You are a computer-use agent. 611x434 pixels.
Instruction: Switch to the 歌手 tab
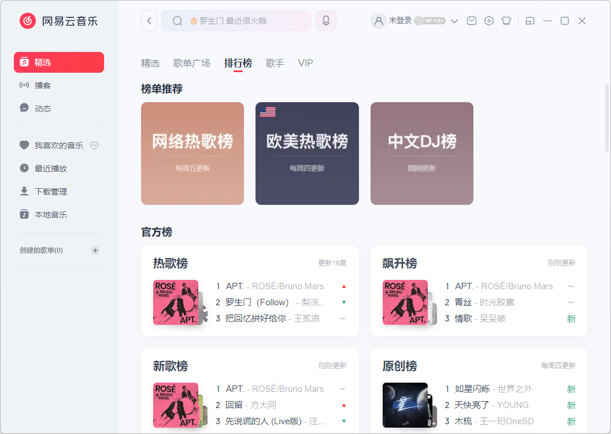275,63
